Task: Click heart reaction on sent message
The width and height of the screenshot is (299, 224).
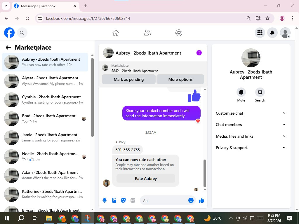Action: (198, 121)
